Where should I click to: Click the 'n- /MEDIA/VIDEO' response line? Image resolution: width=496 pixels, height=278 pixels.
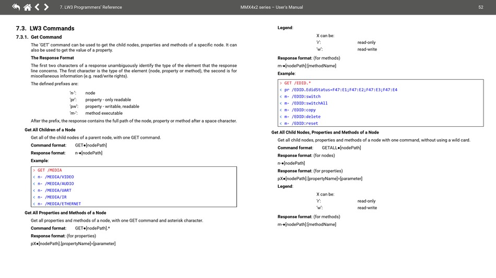53,177
